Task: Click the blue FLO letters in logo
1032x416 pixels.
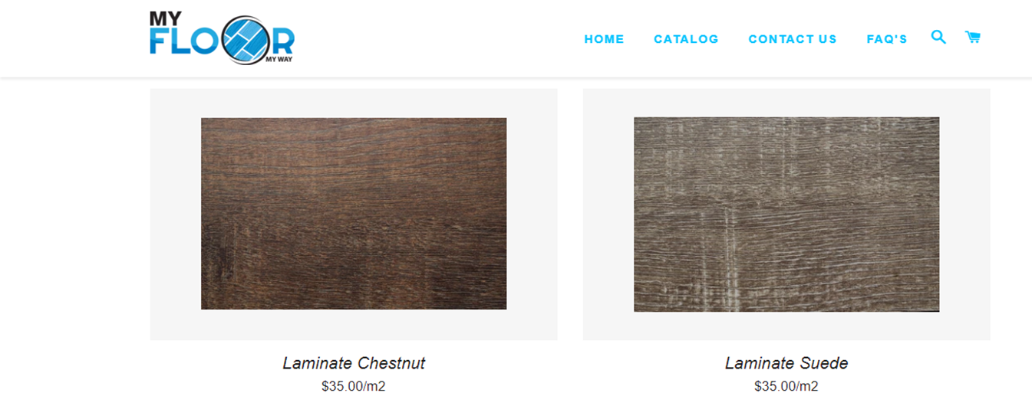Action: tap(186, 42)
